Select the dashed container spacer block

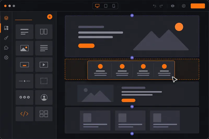tap(44, 81)
